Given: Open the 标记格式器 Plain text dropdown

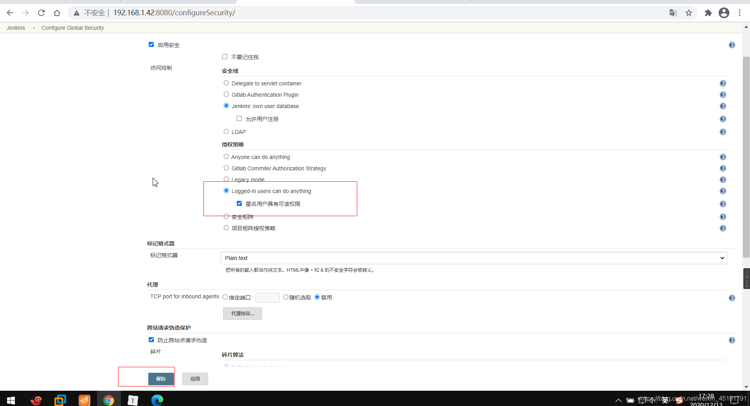Looking at the screenshot, I should [x=474, y=258].
